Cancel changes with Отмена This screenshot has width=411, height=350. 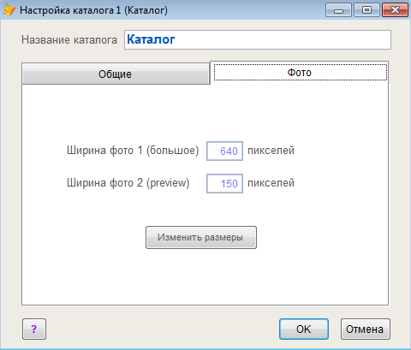365,329
